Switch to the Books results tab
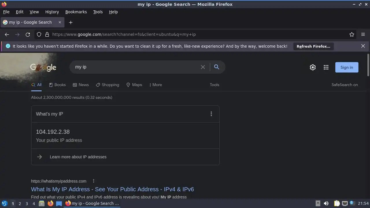This screenshot has height=208, width=370. point(57,85)
